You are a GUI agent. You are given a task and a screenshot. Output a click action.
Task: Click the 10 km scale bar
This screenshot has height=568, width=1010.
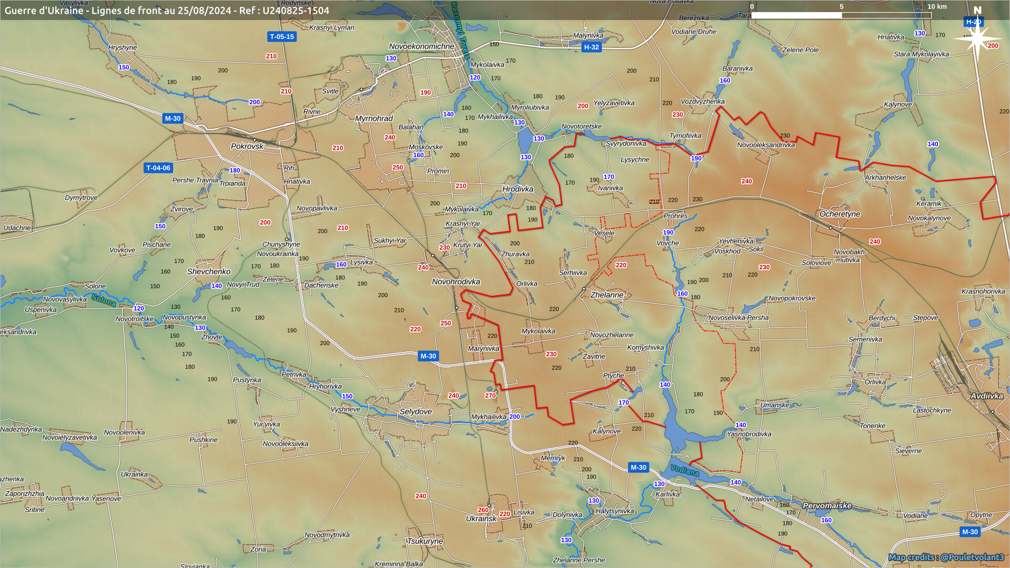pos(841,15)
